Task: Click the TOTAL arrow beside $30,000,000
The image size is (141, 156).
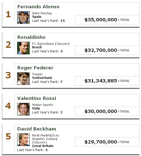Action: tap(119, 111)
